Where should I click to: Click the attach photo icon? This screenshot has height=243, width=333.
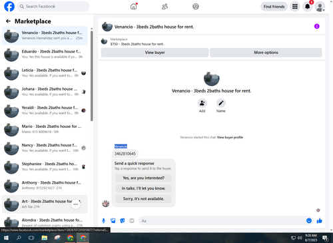pos(113,221)
